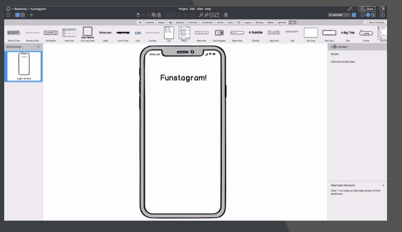402x232 pixels.
Task: Pick the Block of Text control
Action: (14, 35)
